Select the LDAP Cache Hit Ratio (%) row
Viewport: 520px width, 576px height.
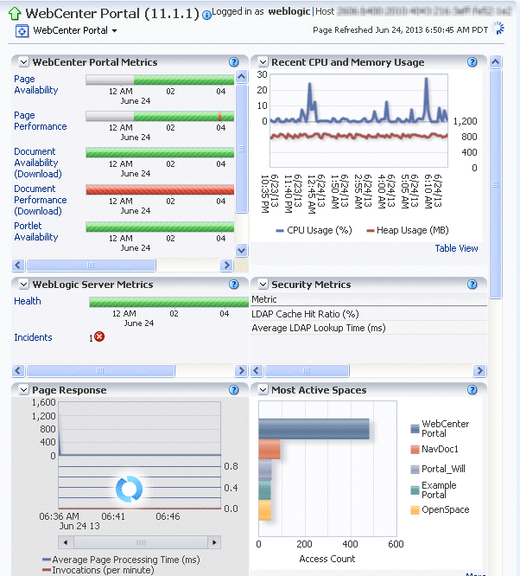click(x=369, y=314)
